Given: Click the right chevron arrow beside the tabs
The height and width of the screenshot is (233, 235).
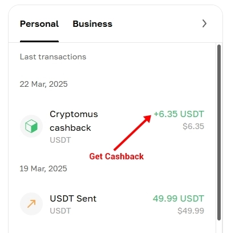Looking at the screenshot, I should [x=204, y=23].
